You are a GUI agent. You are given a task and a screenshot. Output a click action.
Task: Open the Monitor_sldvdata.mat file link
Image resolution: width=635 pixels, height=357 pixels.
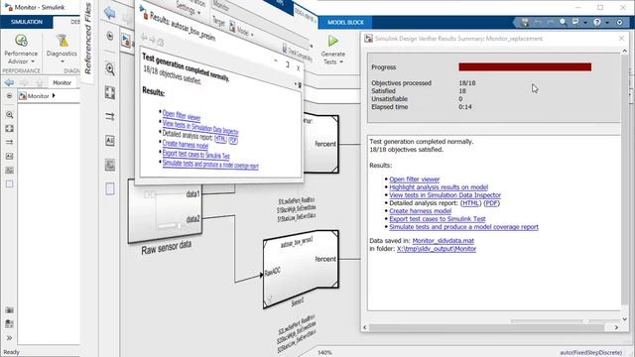coord(444,240)
